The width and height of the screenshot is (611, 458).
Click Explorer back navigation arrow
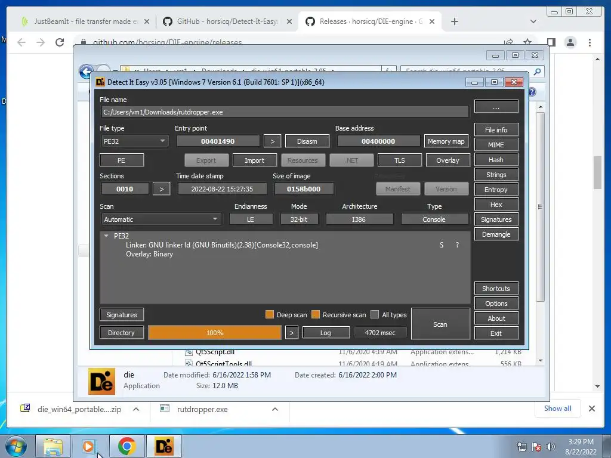coord(86,72)
